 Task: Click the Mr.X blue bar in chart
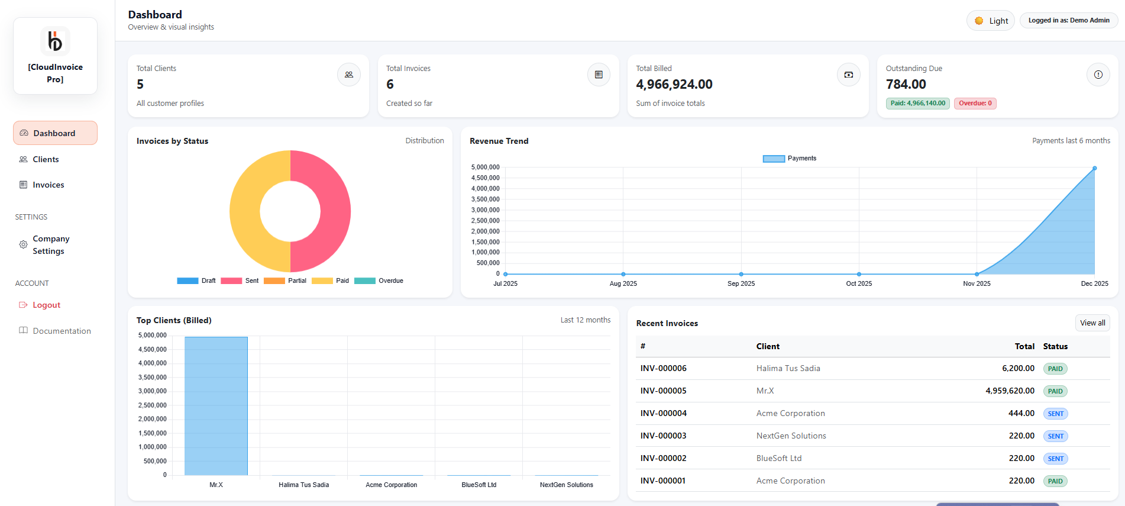[x=216, y=406]
